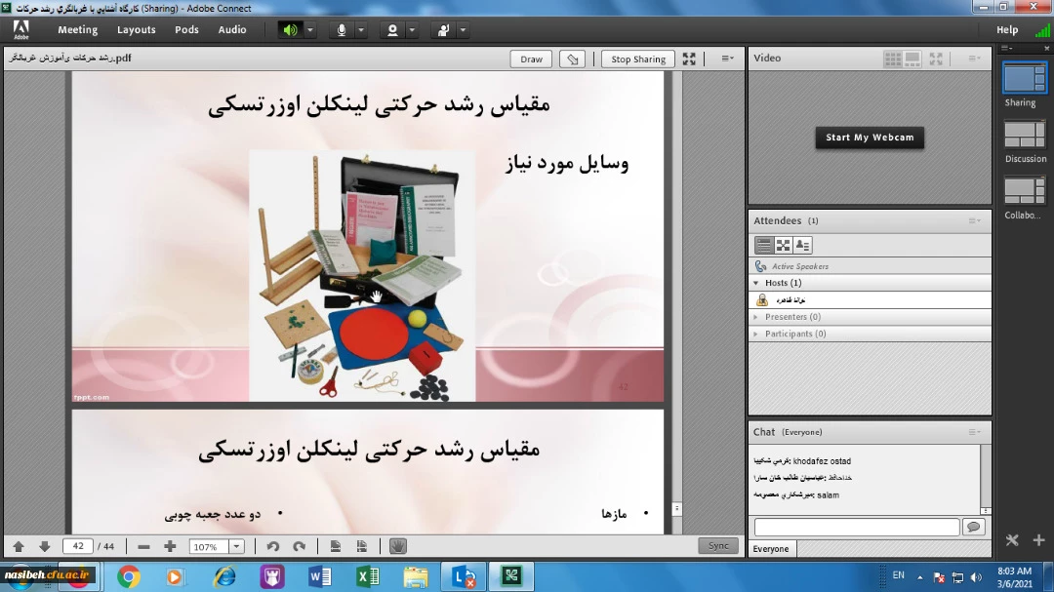Select the hand pan tool

pos(397,547)
